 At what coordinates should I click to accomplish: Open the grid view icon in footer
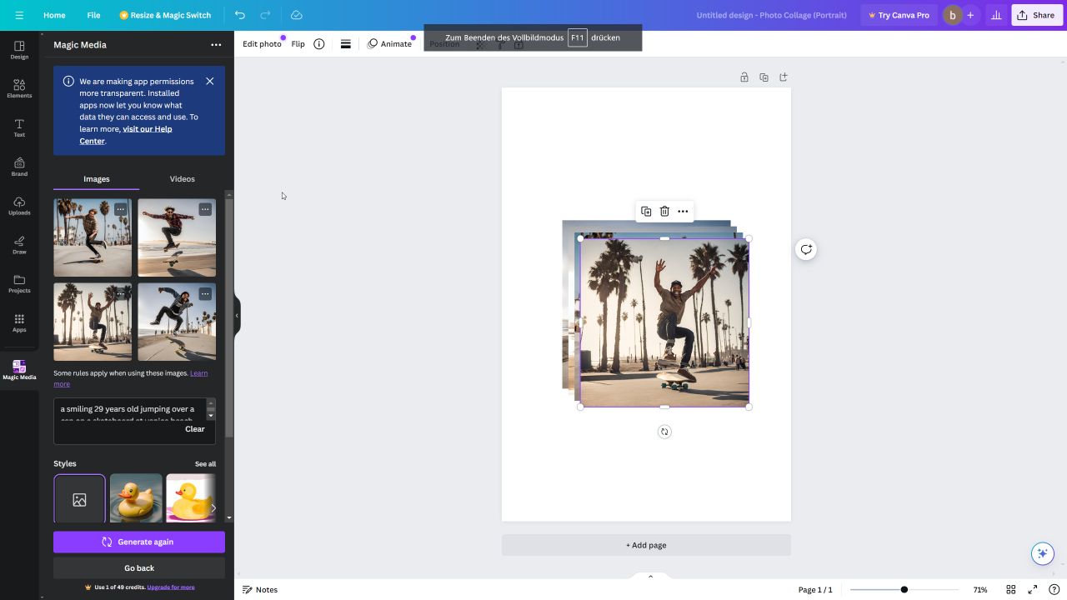point(1010,590)
